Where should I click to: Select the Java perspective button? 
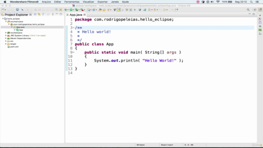point(260,10)
